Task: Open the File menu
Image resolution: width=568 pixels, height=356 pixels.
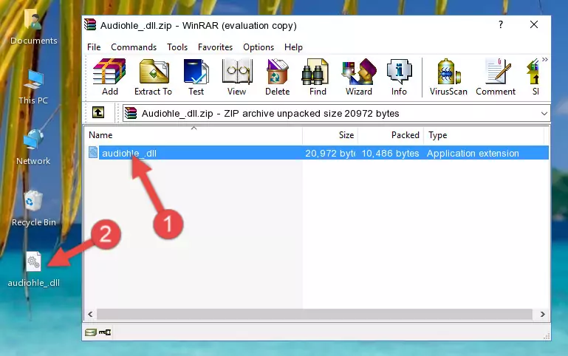Action: [94, 47]
